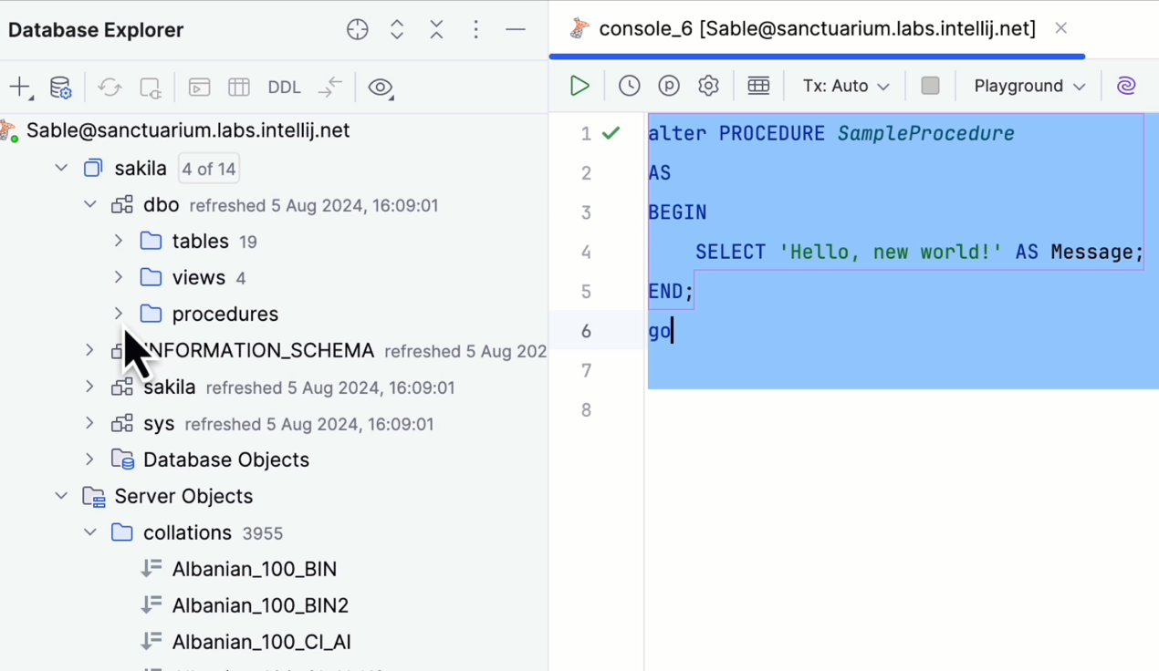Collapse the sakila database node
This screenshot has width=1159, height=671.
61,168
